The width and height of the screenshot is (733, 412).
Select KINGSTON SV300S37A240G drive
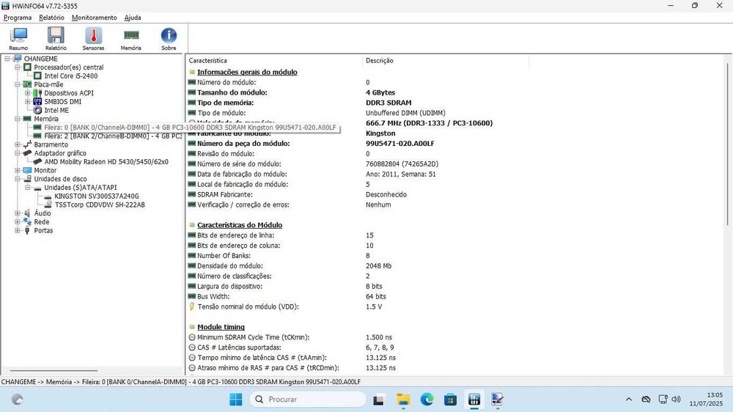[97, 196]
